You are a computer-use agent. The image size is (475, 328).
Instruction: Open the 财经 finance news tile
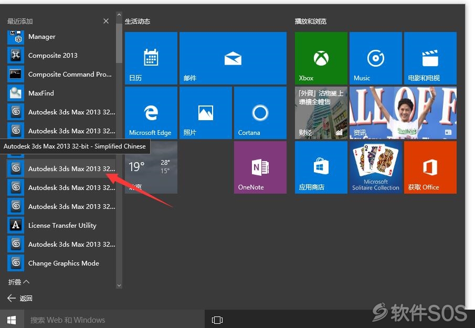321,113
